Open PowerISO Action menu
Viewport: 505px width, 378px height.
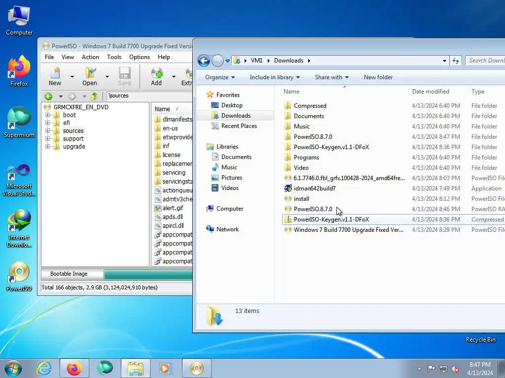click(x=90, y=57)
